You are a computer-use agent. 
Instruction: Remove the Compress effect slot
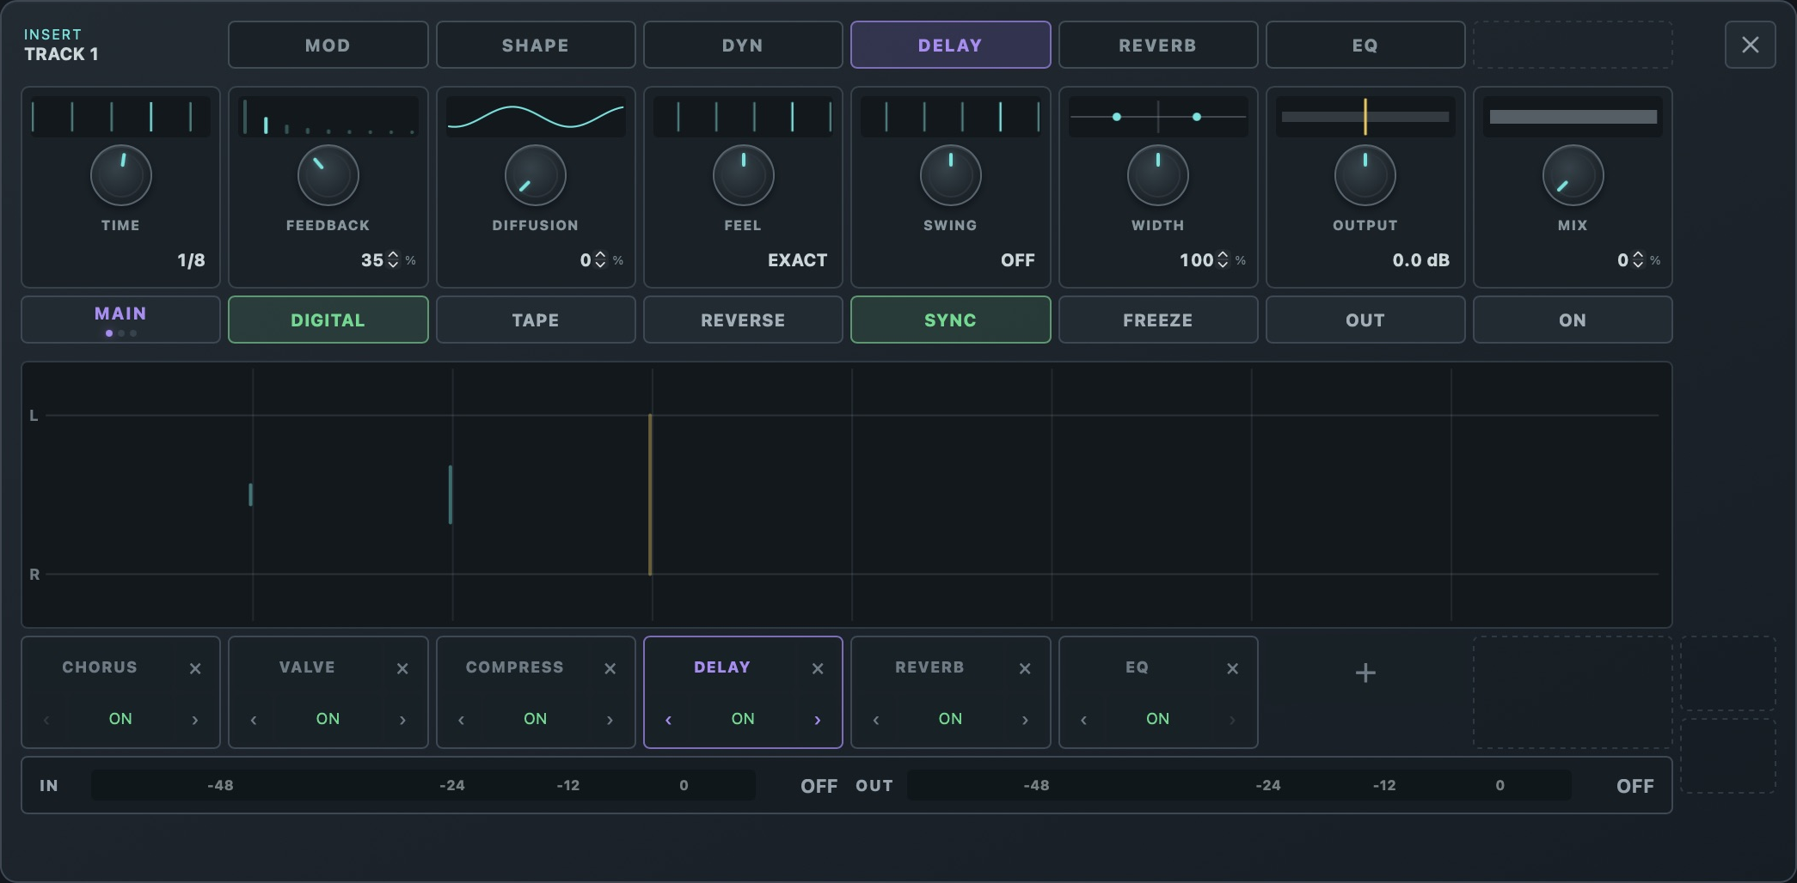610,668
